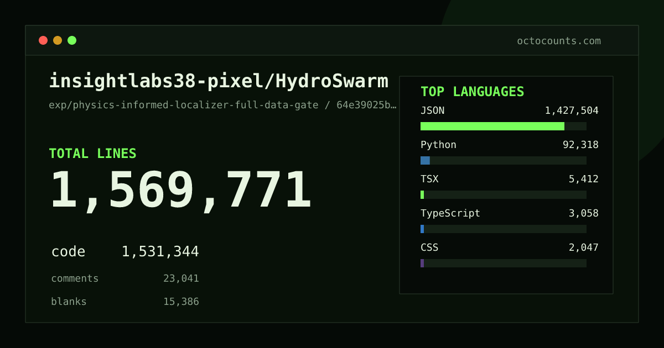Click the yellow minimize window dot

pyautogui.click(x=58, y=40)
